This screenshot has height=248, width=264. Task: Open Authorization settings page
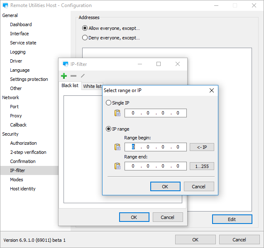(x=23, y=143)
